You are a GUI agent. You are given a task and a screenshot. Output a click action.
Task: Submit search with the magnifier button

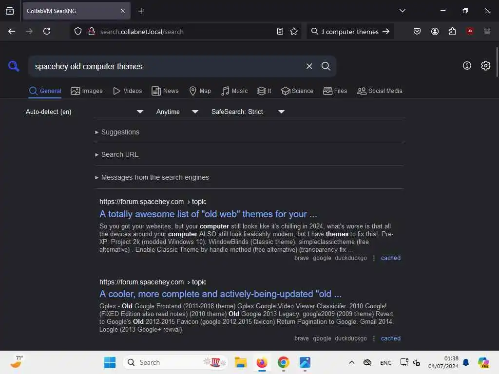tap(326, 66)
